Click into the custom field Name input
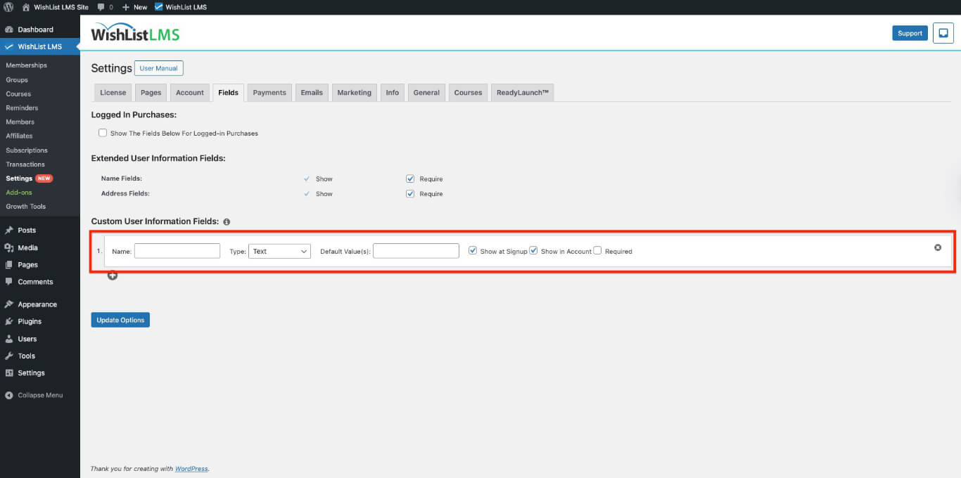 pyautogui.click(x=177, y=251)
